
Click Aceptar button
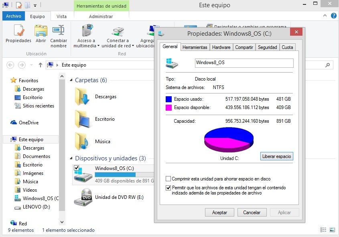(219, 213)
